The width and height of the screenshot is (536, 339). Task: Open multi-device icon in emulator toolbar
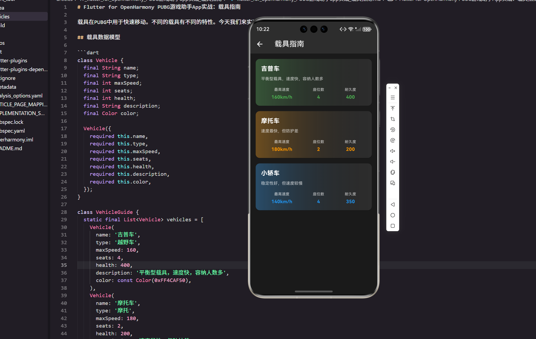393,183
